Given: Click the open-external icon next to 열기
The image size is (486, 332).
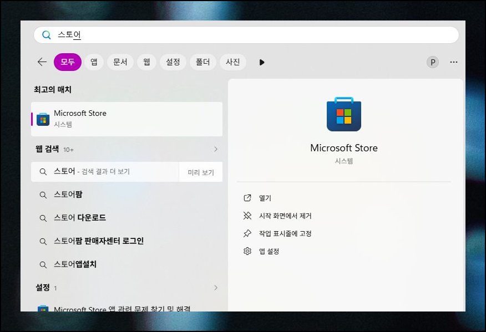Looking at the screenshot, I should (247, 198).
